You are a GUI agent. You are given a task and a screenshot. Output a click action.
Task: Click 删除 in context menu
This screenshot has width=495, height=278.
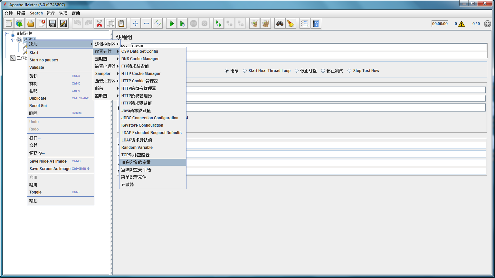coord(61,113)
